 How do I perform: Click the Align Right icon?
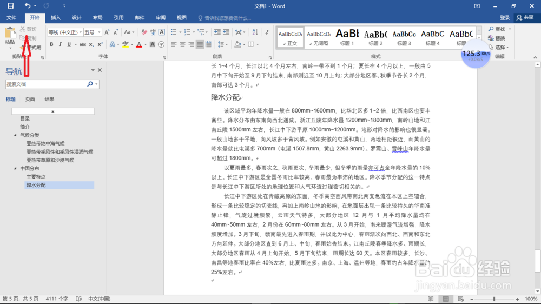191,44
